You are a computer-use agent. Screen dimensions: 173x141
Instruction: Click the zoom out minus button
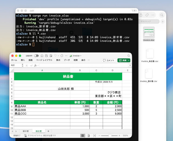99,136
